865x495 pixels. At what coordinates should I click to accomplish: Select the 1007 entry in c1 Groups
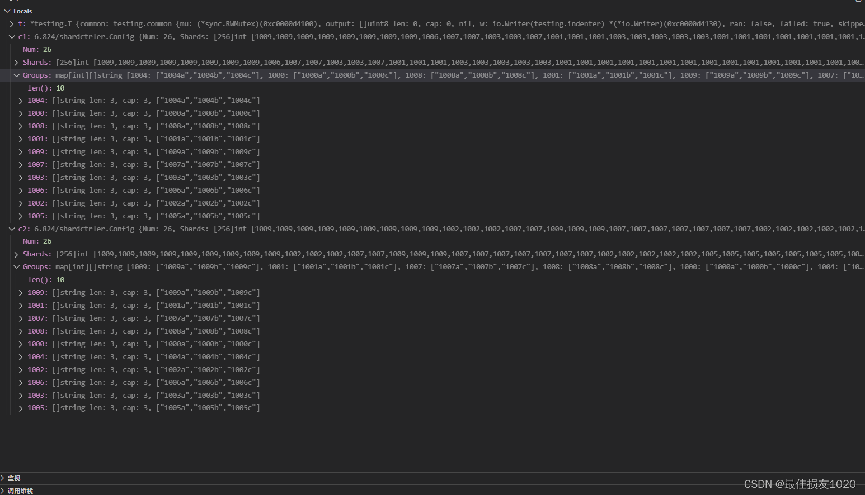(432, 165)
